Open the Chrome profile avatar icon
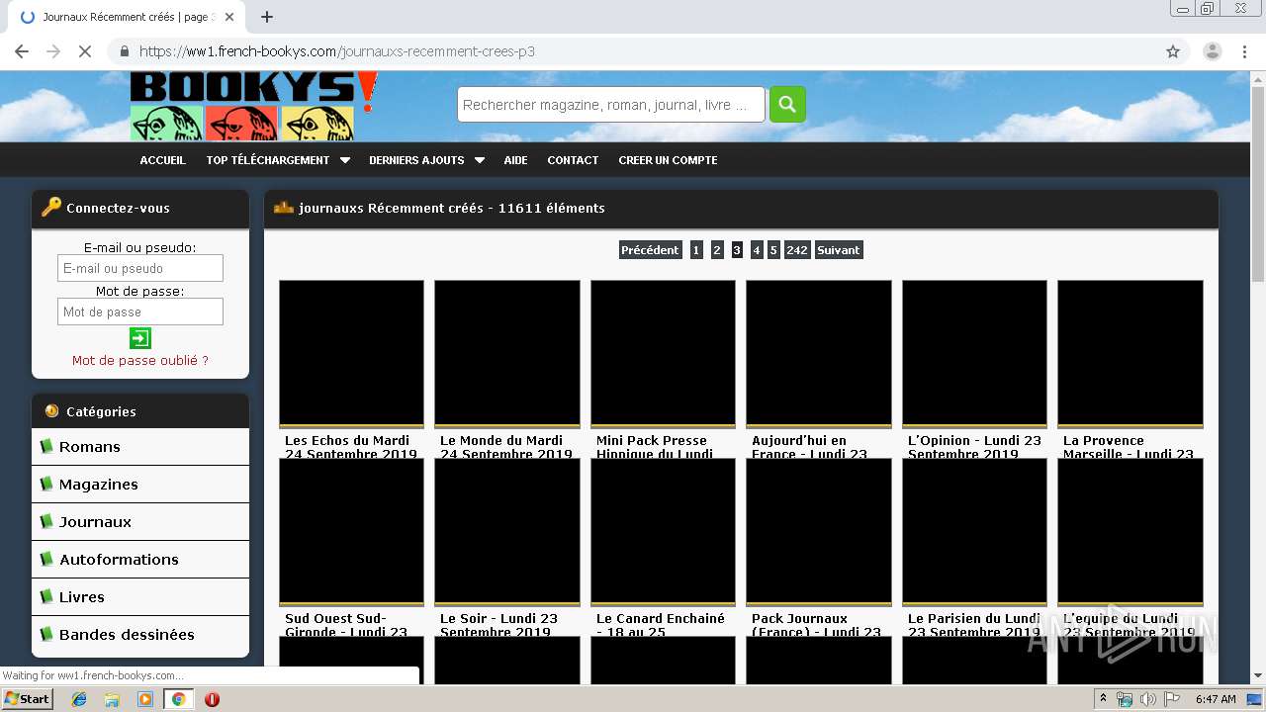This screenshot has width=1266, height=712. coord(1213,51)
